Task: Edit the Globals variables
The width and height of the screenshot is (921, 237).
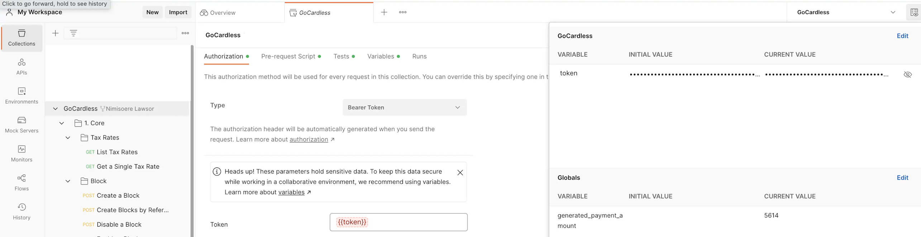Action: click(902, 178)
